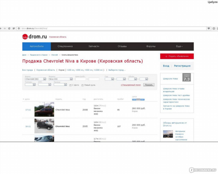The width and height of the screenshot is (218, 174).
Task: Click the minimum price input field
Action: 81,79
